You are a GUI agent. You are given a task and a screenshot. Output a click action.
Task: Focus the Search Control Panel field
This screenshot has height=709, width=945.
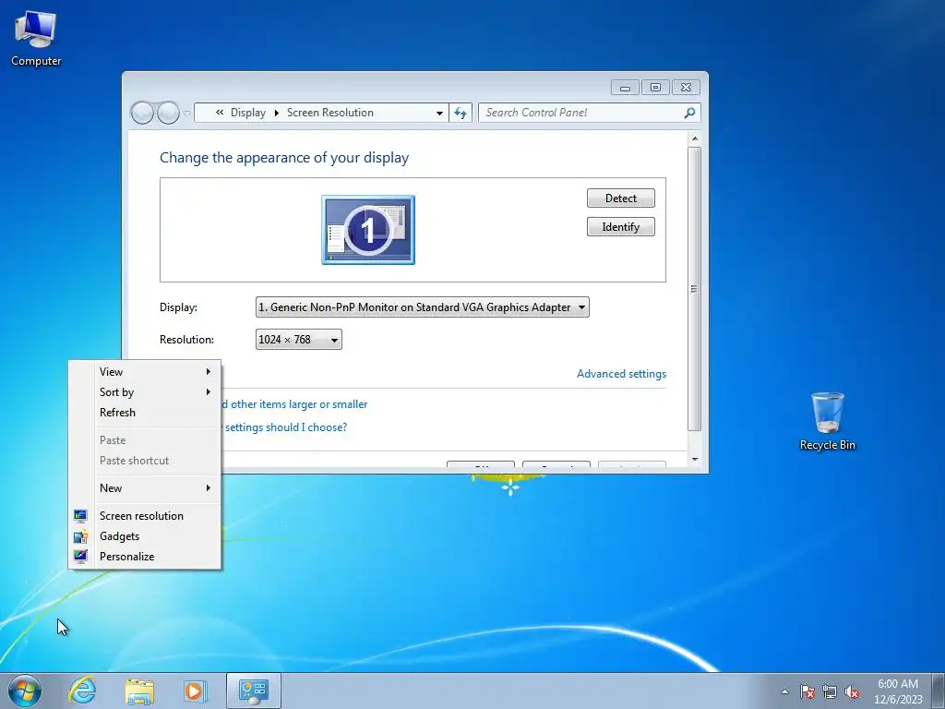click(x=590, y=113)
